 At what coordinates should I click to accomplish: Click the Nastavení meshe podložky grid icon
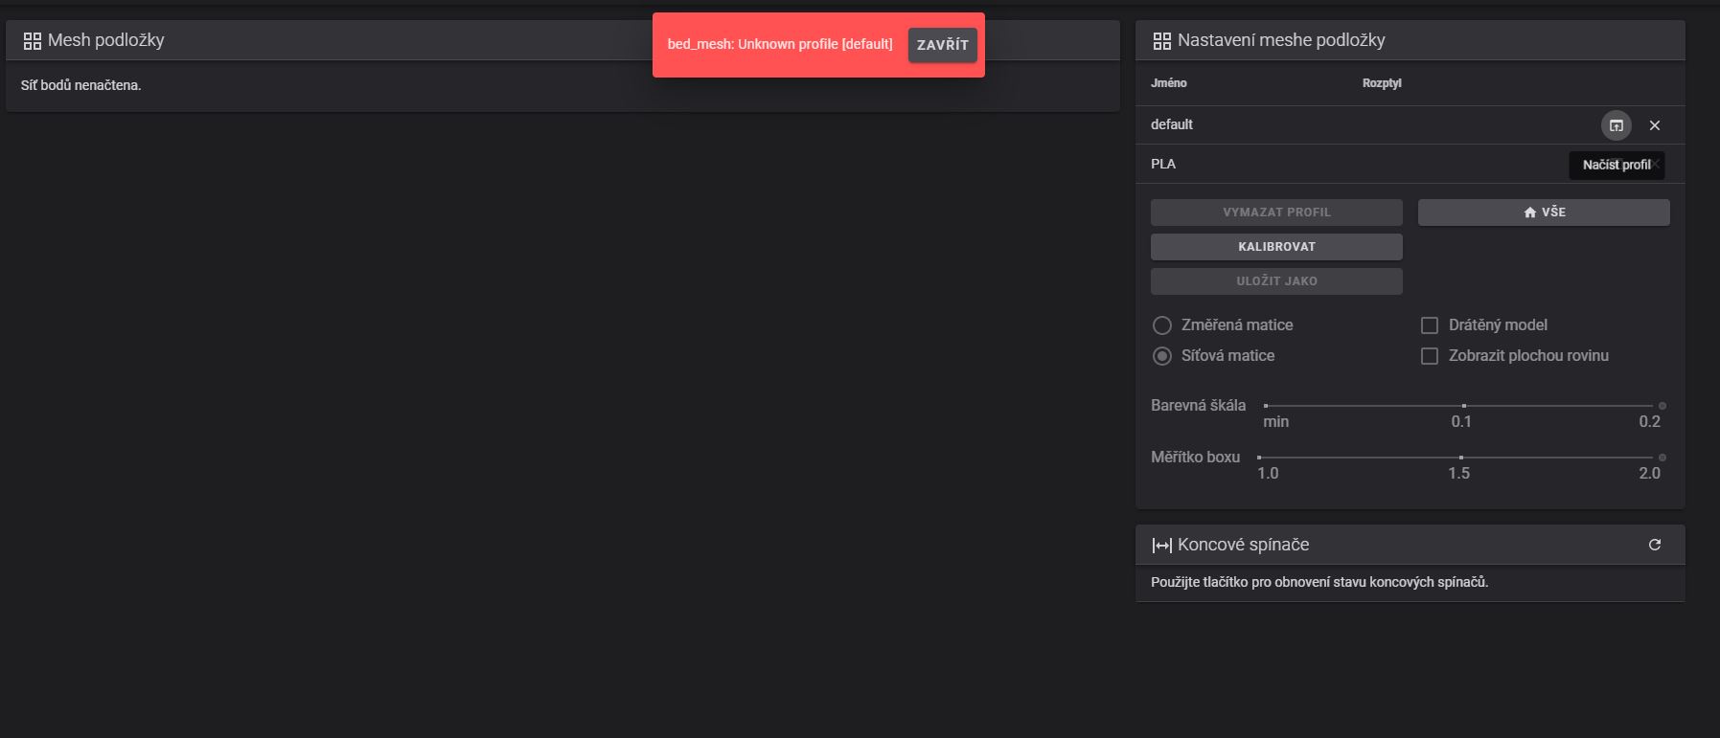coord(1161,40)
